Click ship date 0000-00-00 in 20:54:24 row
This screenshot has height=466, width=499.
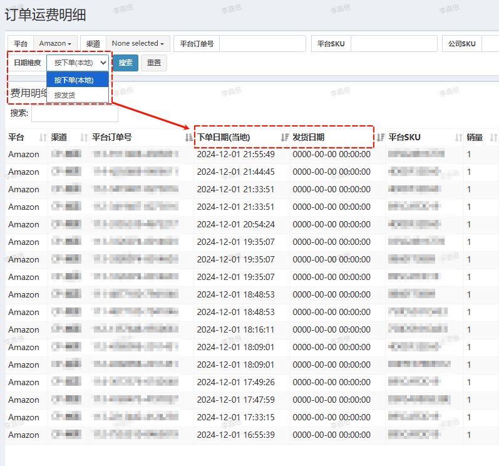[332, 224]
